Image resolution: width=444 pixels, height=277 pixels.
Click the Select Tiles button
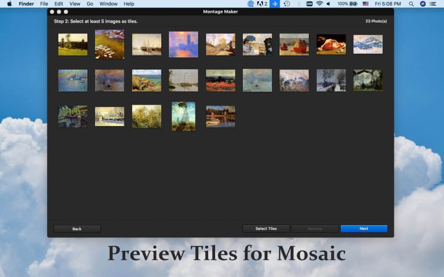click(x=266, y=229)
